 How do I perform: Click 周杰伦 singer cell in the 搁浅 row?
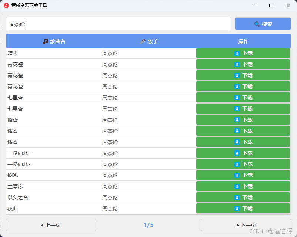click(148, 175)
